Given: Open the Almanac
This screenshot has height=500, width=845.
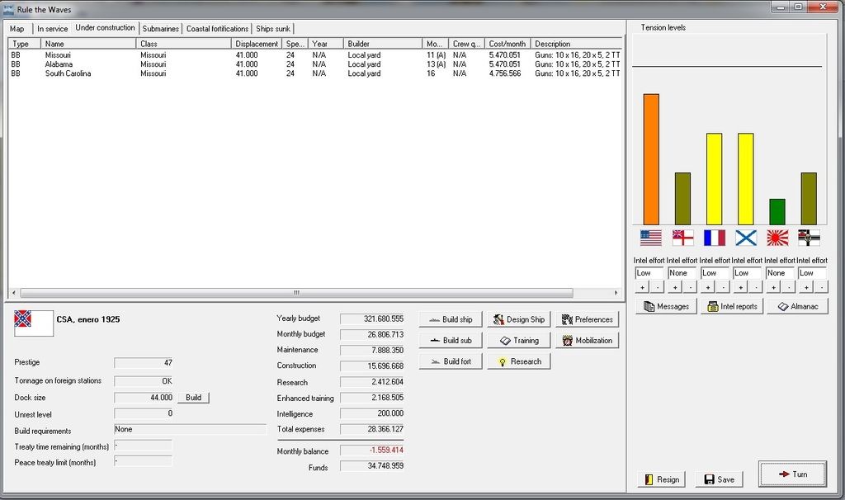Looking at the screenshot, I should [x=798, y=307].
